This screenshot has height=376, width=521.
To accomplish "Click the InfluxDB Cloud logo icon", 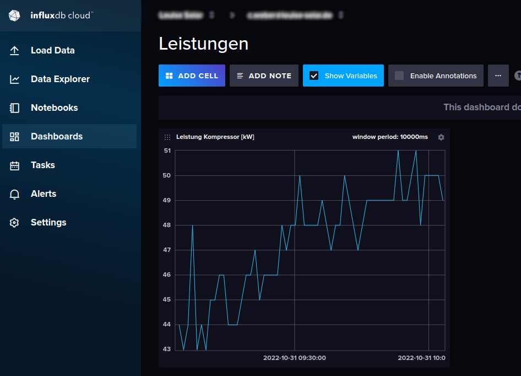I will (14, 15).
